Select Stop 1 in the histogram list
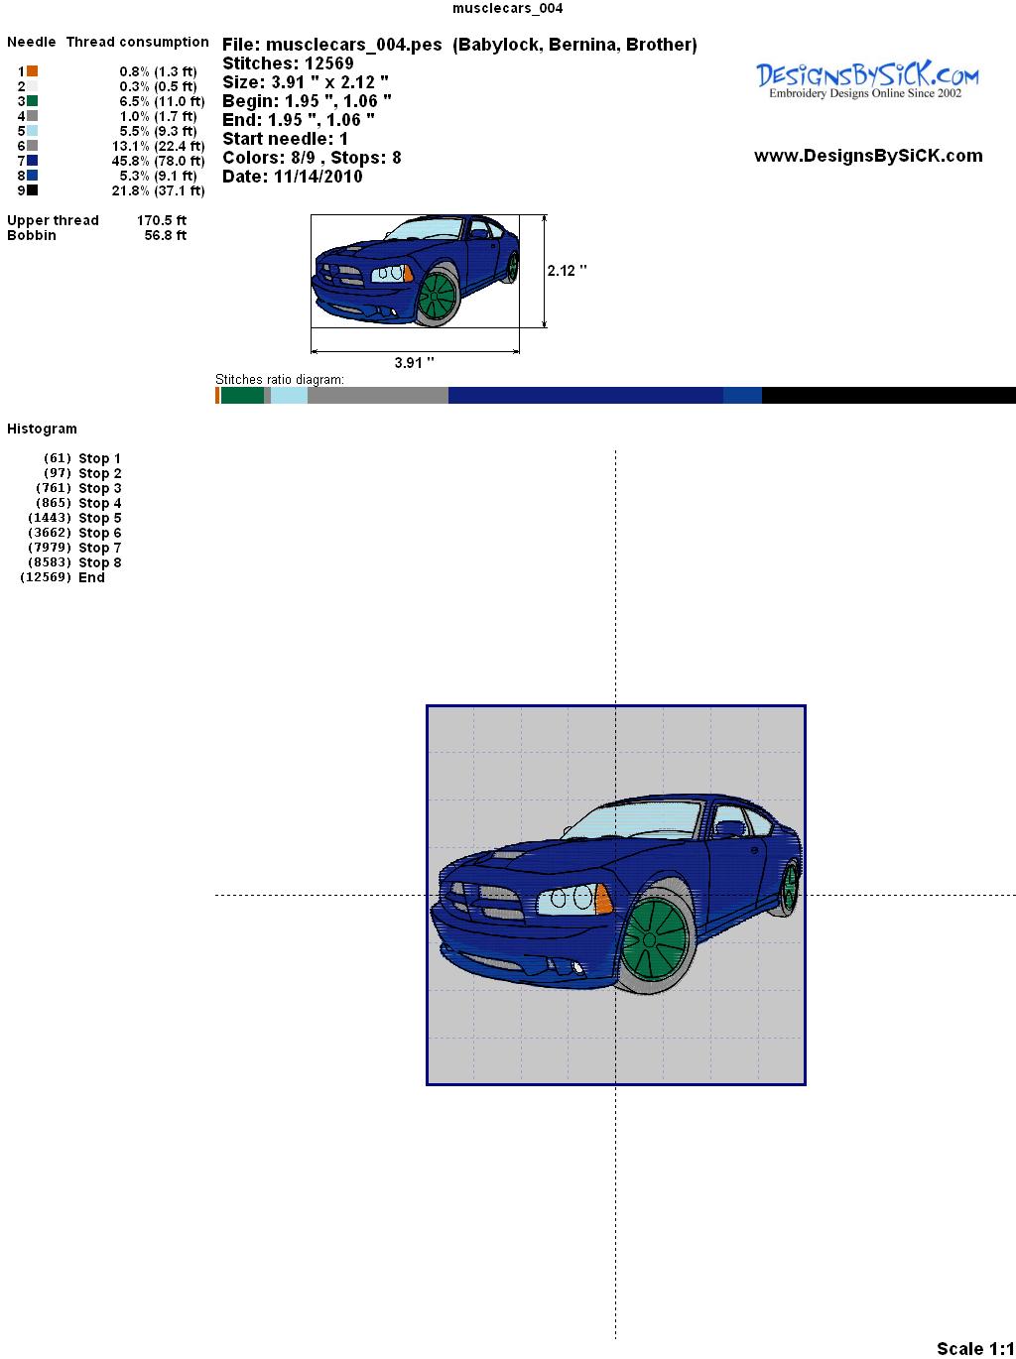The width and height of the screenshot is (1016, 1359). [99, 458]
